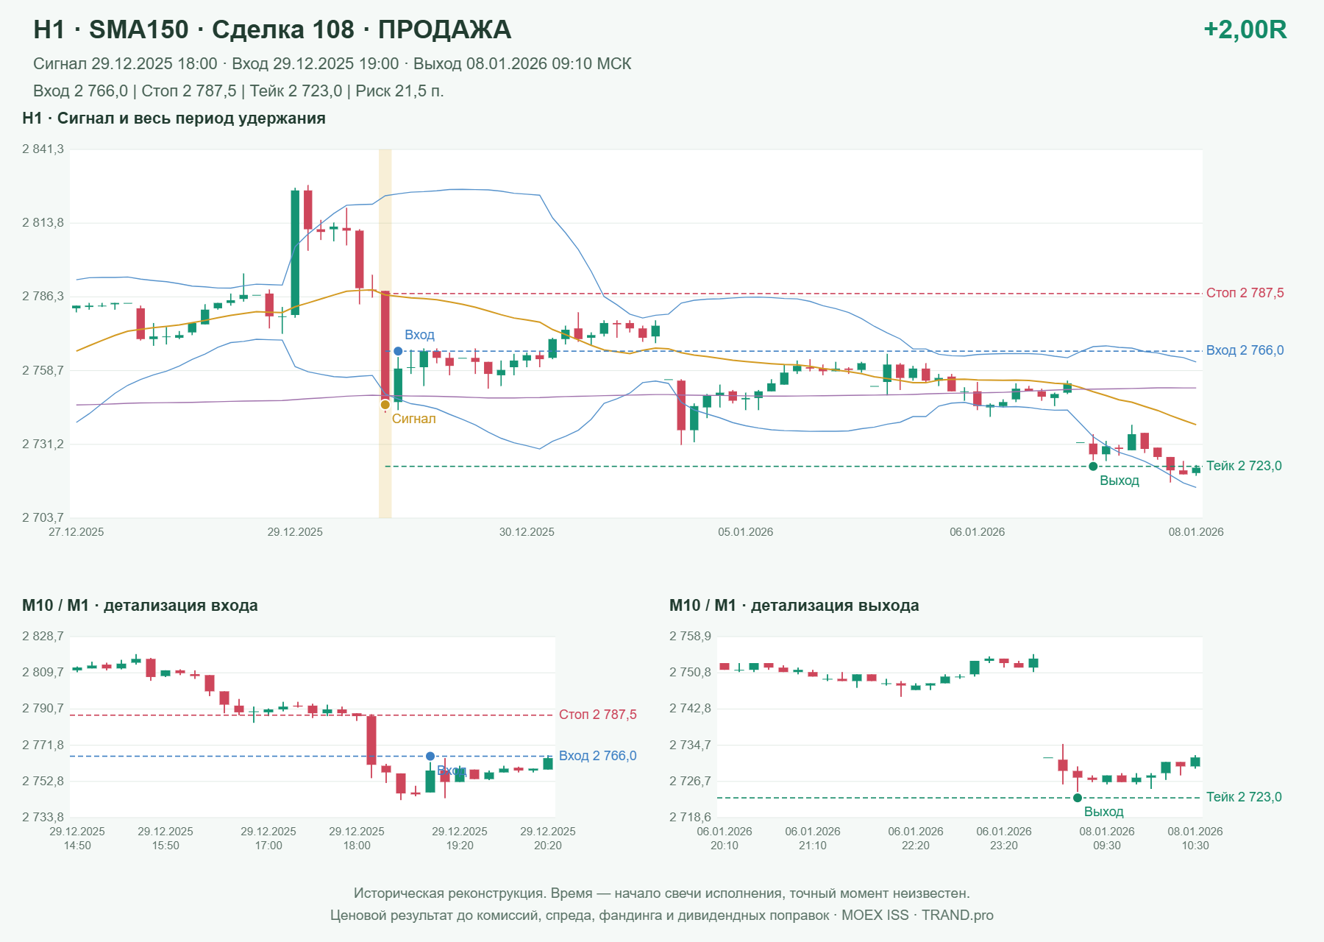Image resolution: width=1324 pixels, height=942 pixels.
Task: Click the 'Вход 2 766,0' label on H1 chart
Action: [1245, 350]
